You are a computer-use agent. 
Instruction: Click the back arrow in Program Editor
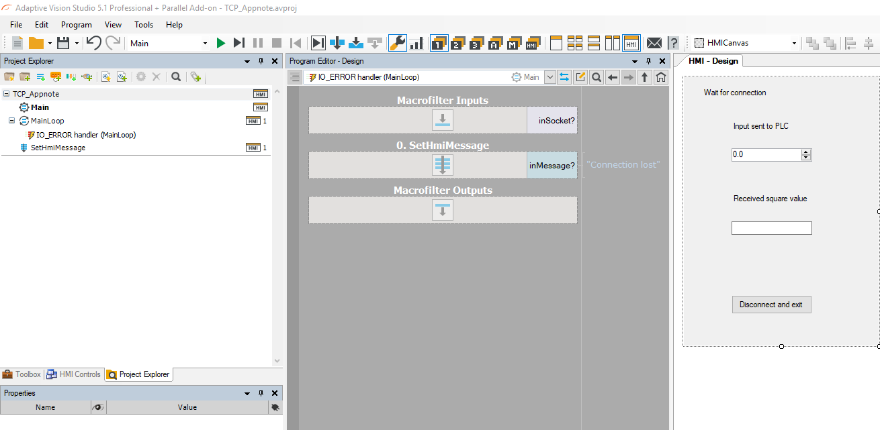pyautogui.click(x=613, y=77)
